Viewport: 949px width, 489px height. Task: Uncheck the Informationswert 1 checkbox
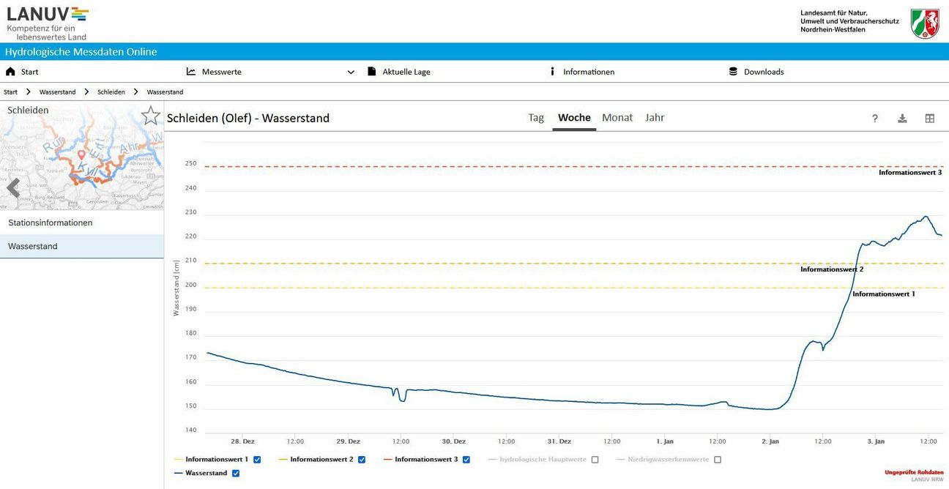tap(257, 460)
